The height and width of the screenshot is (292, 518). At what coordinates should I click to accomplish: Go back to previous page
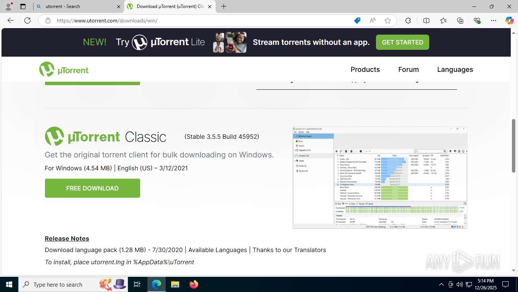(11, 21)
